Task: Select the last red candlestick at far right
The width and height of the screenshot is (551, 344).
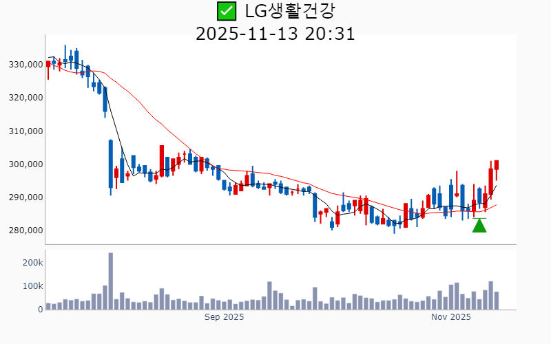Action: 496,165
